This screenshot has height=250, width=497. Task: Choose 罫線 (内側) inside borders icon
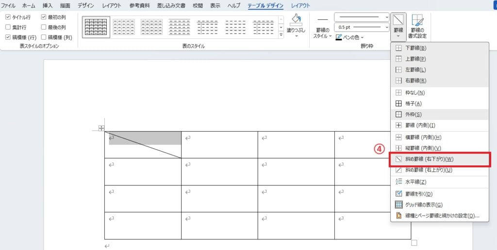(399, 125)
